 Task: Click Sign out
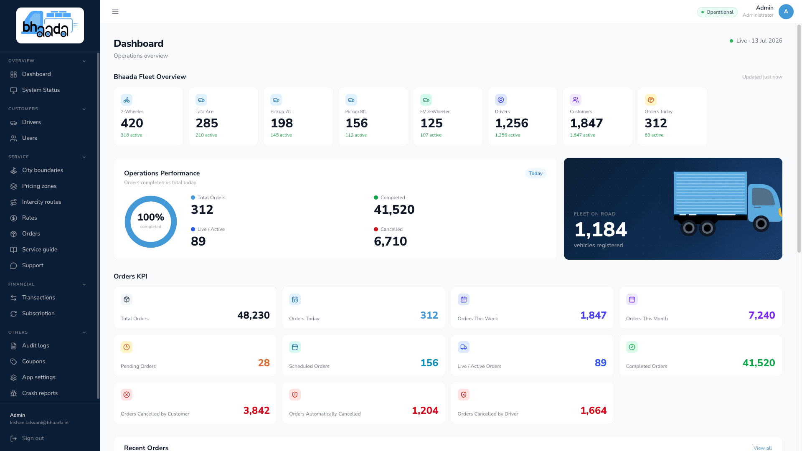pyautogui.click(x=27, y=438)
